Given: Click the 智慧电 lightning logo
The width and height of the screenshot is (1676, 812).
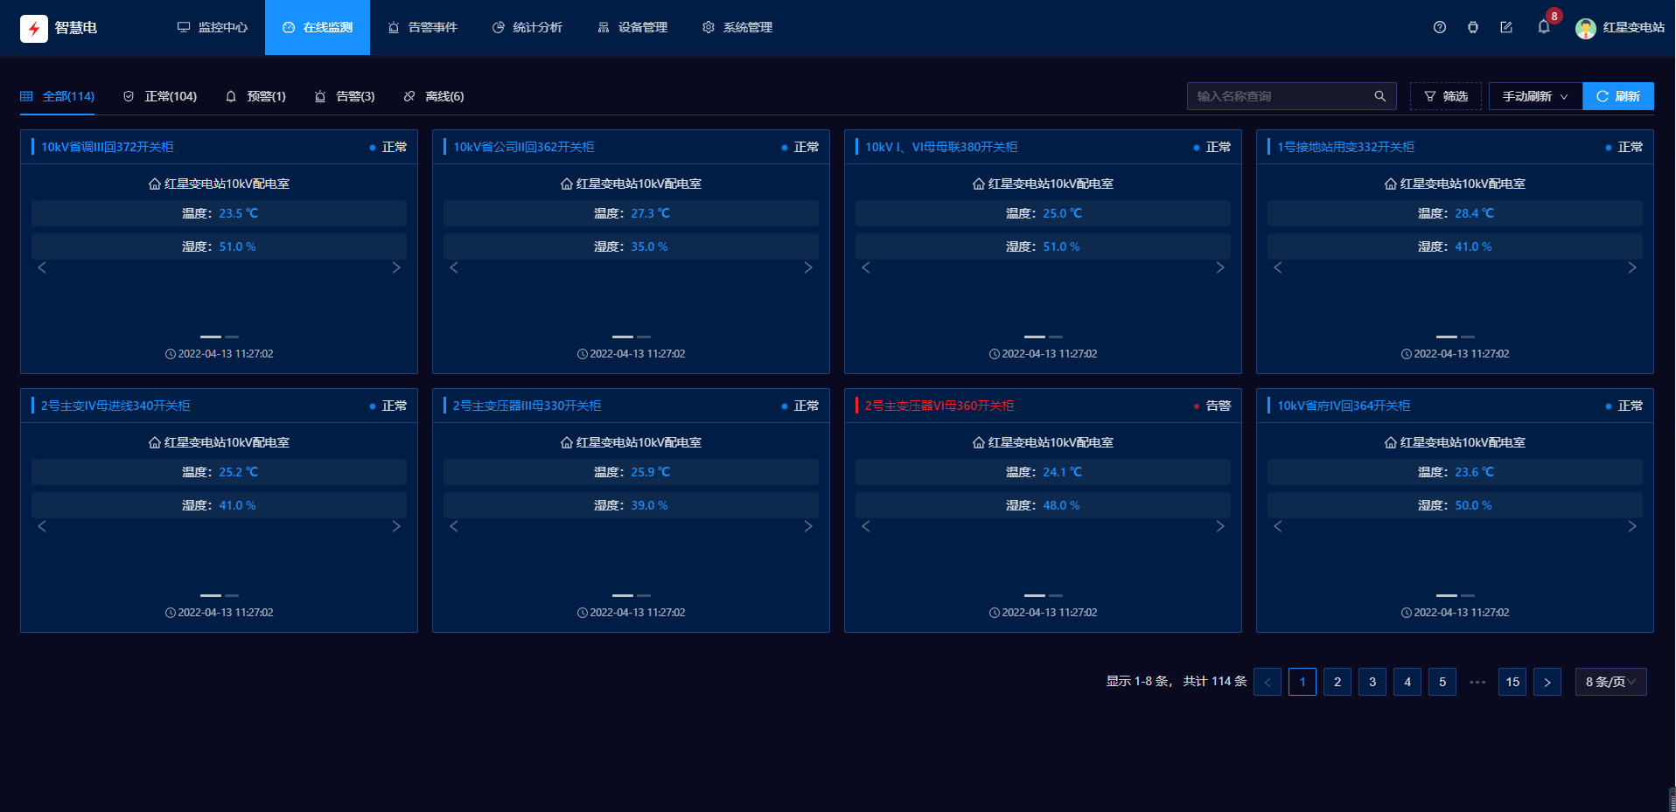Looking at the screenshot, I should click(x=34, y=28).
